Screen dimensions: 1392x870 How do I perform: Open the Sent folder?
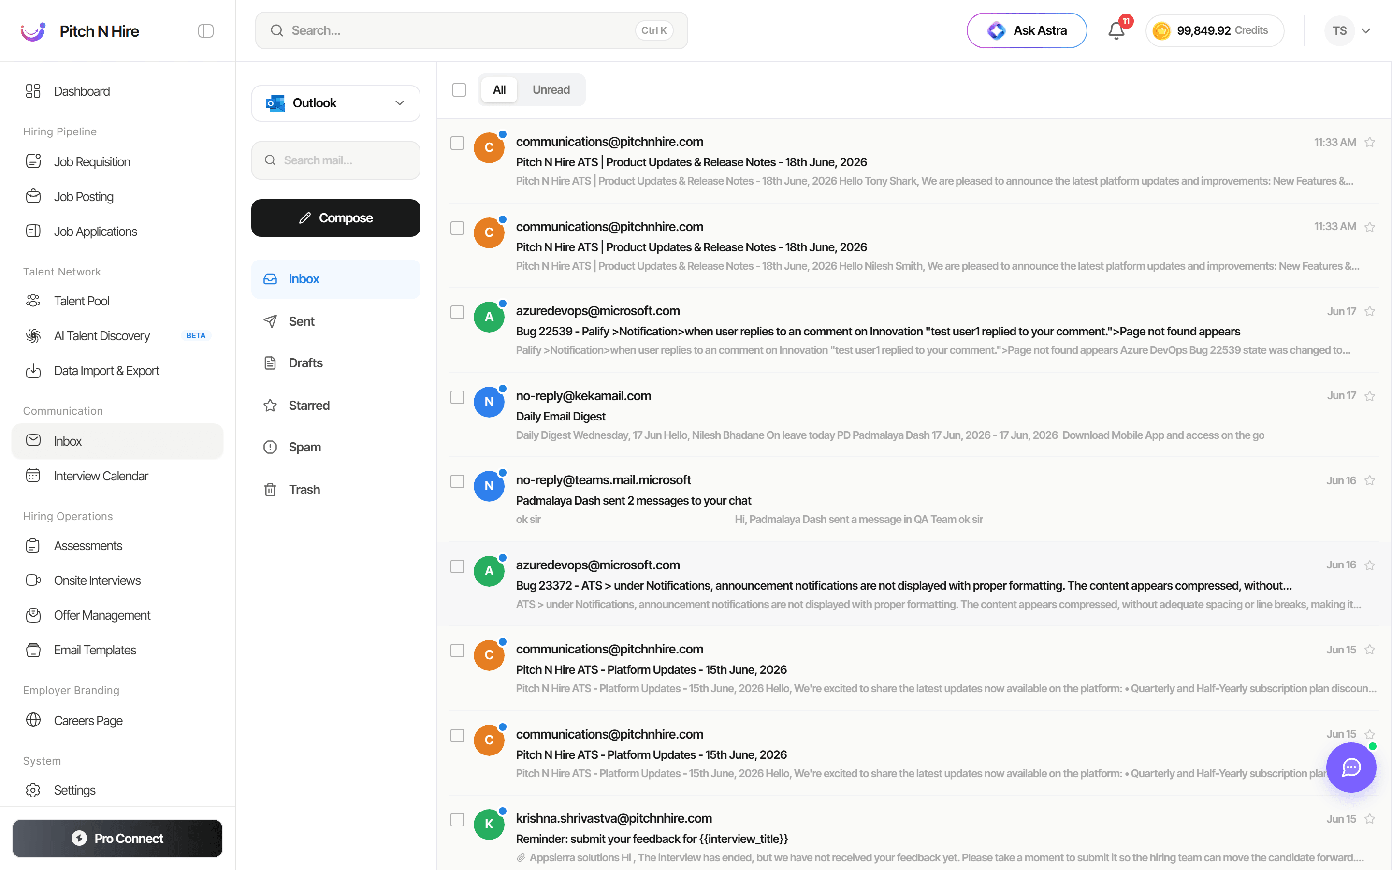pyautogui.click(x=335, y=321)
